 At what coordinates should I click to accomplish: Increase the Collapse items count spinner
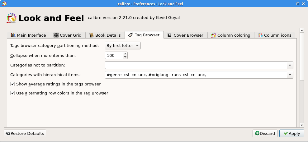coord(125,54)
